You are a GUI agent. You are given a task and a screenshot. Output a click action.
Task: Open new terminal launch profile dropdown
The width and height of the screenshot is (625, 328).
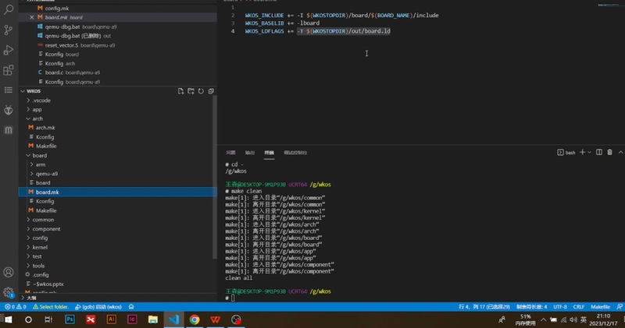pos(591,152)
